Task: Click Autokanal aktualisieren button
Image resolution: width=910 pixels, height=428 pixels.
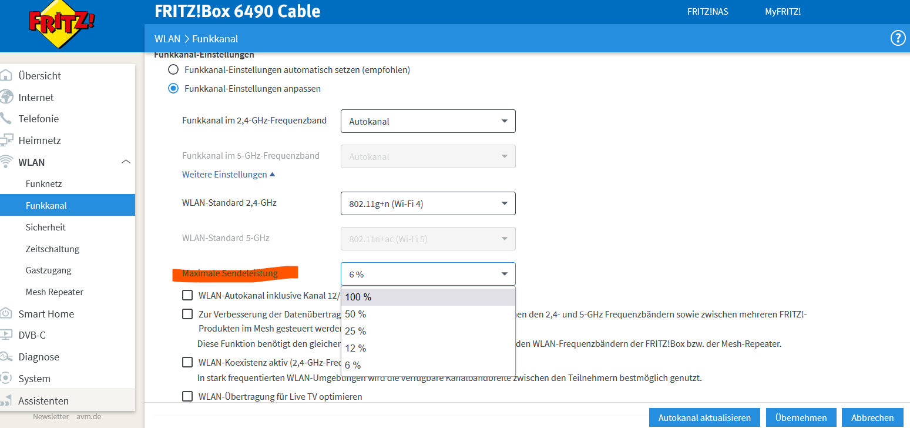Action: tap(704, 418)
